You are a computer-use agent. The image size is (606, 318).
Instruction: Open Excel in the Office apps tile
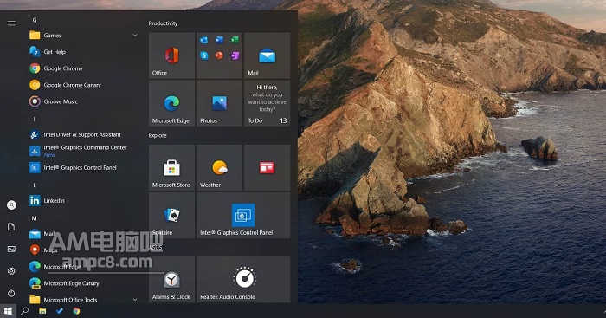point(235,40)
